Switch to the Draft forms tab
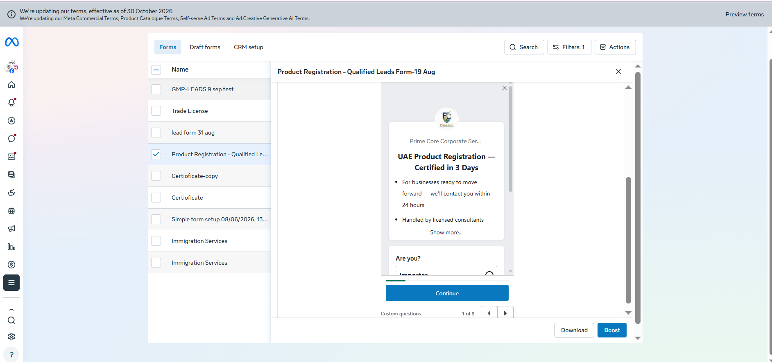 pos(205,47)
